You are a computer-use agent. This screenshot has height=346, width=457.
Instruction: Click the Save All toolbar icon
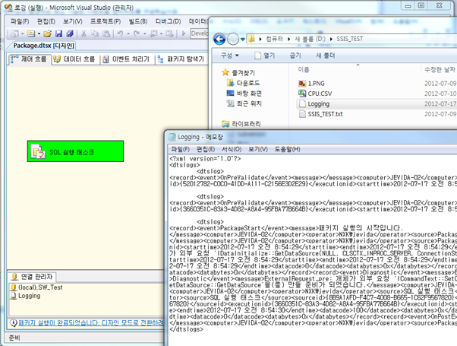[70, 33]
